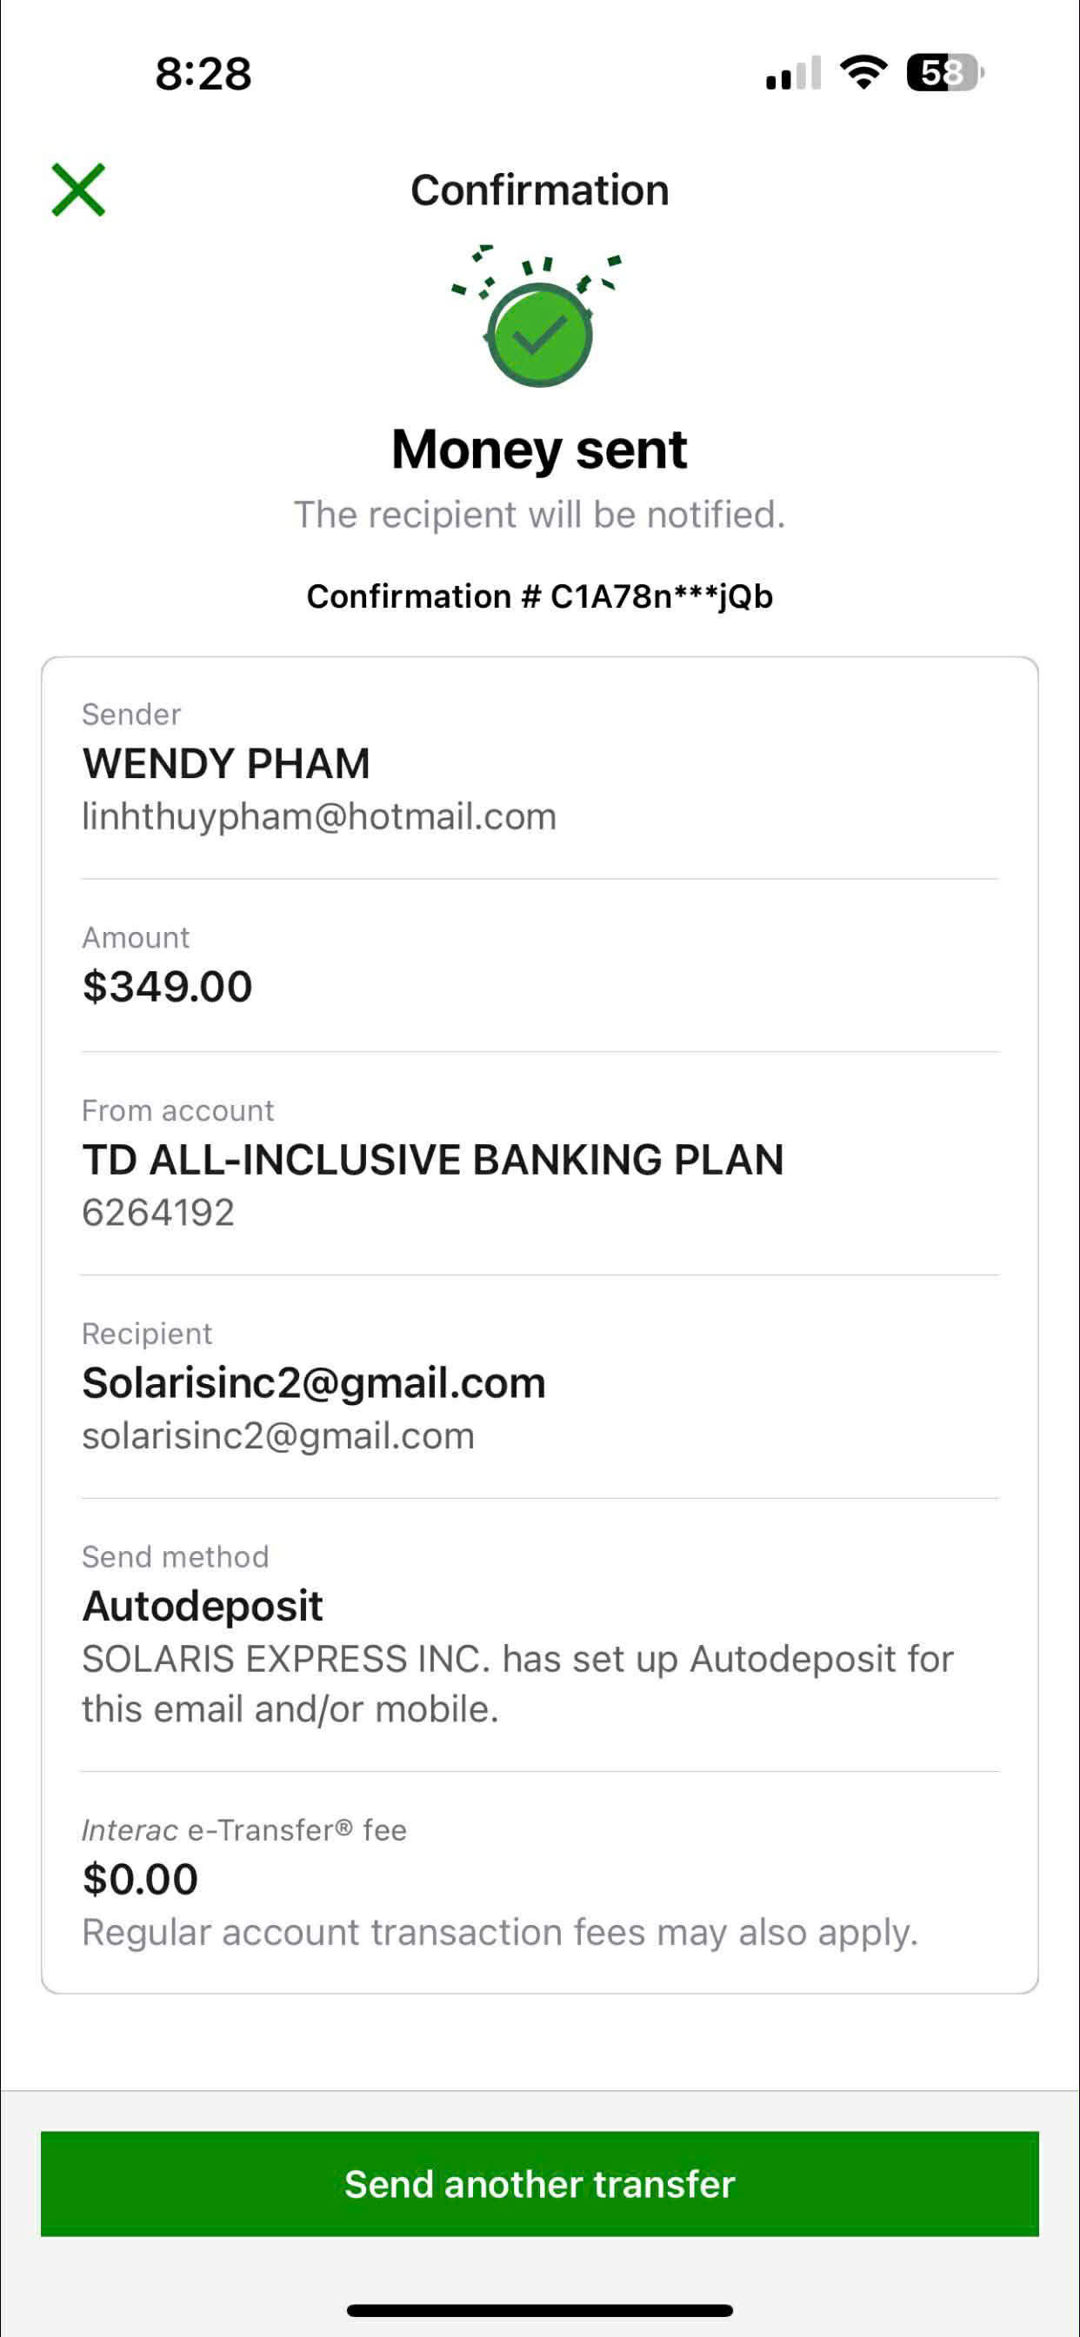Tap sender email linhthuypham@hotmail.com

[319, 816]
